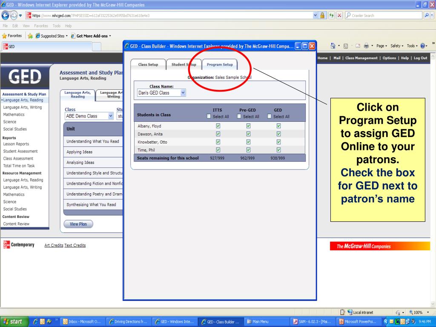This screenshot has width=436, height=327.
Task: Click the Mail link in top navigation
Action: click(337, 58)
